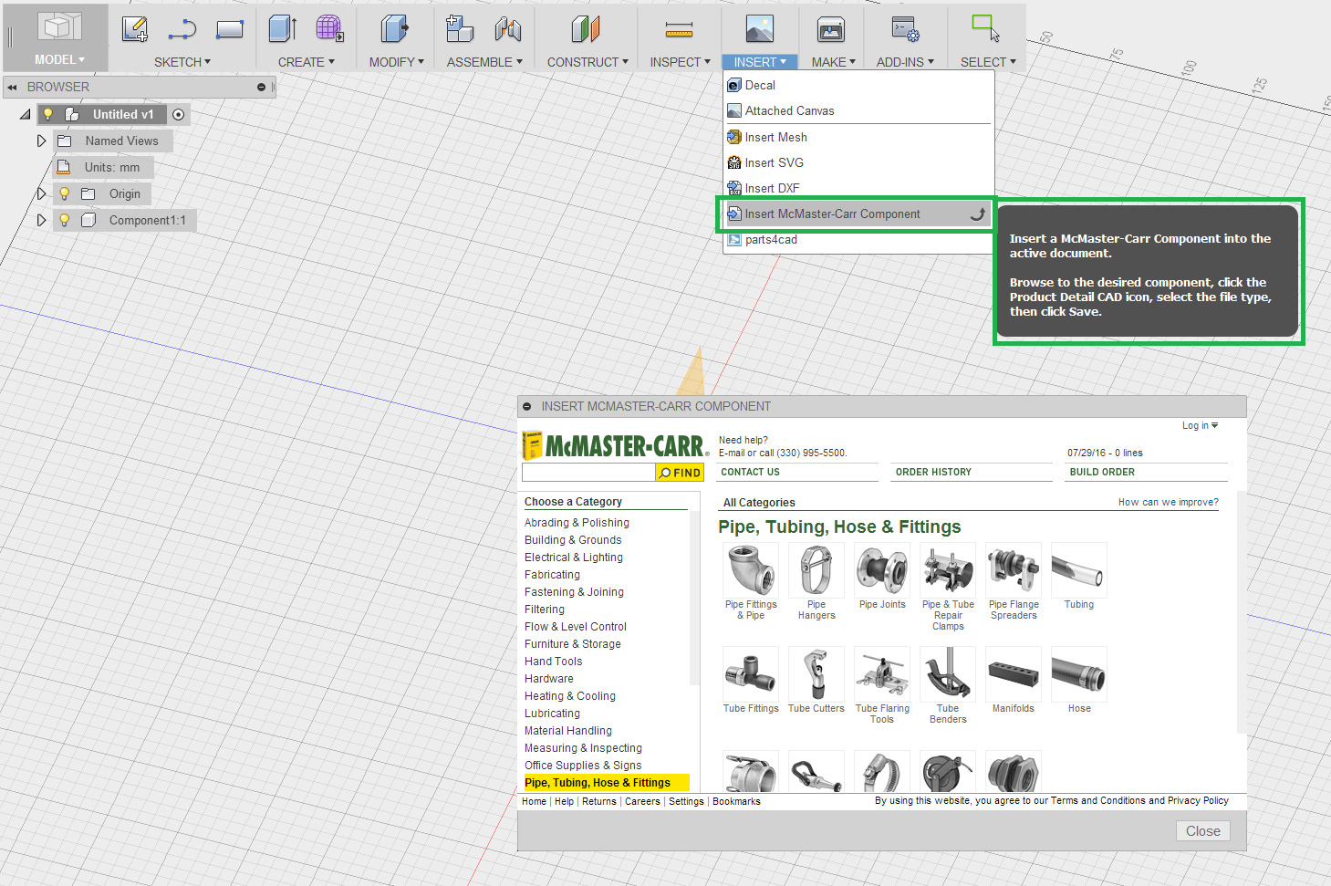Select Insert McMaster-Carr Component menu entry
This screenshot has height=886, width=1331.
[x=832, y=214]
